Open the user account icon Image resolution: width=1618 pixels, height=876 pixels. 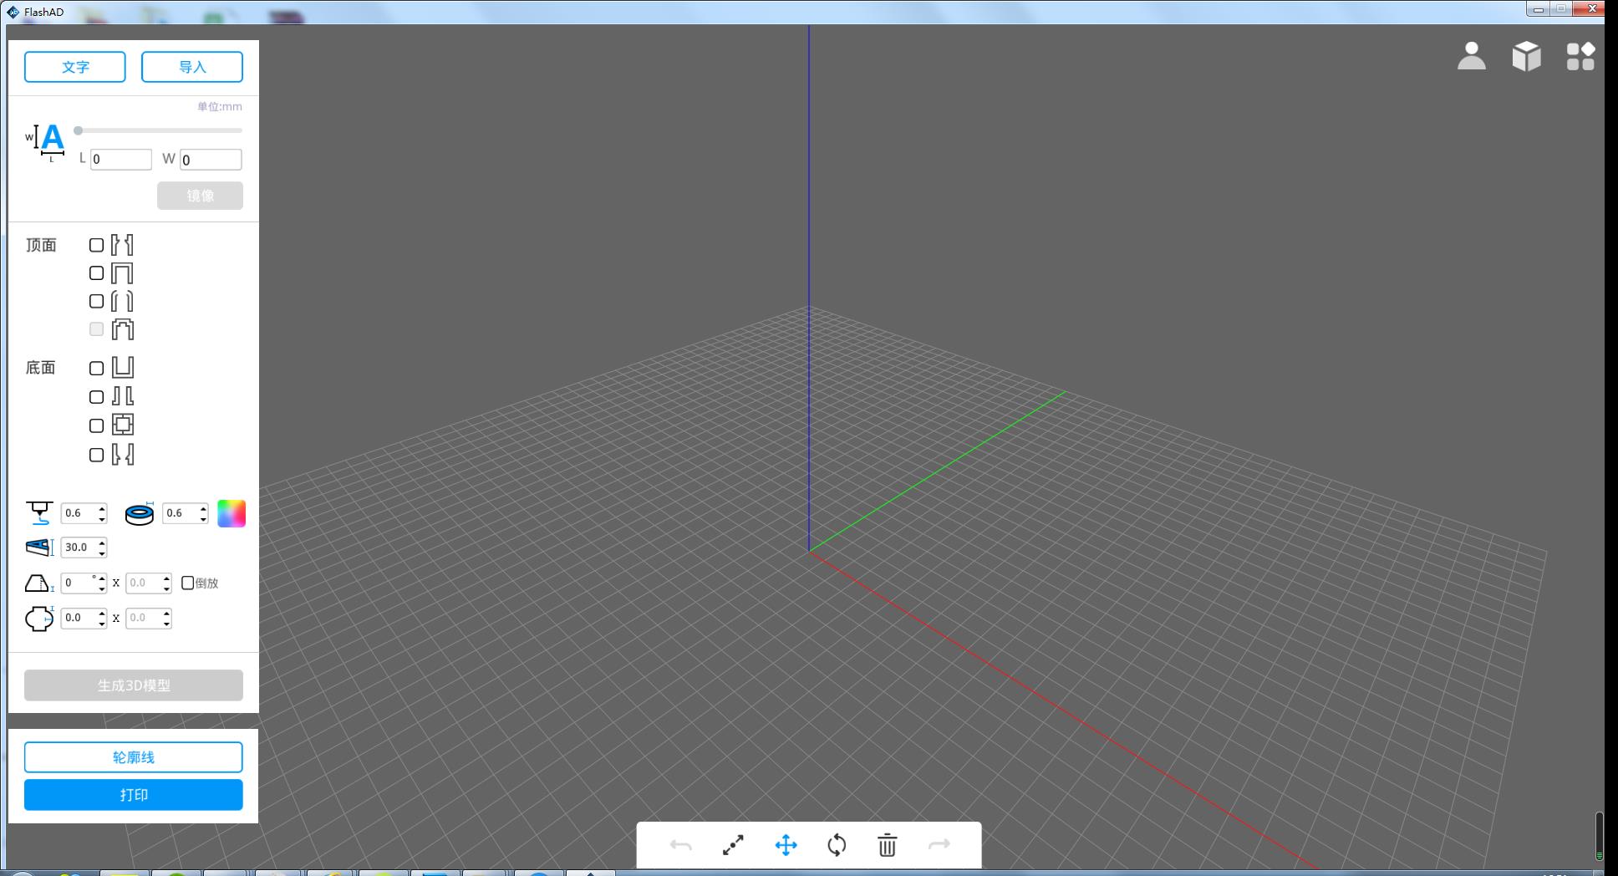coord(1472,56)
